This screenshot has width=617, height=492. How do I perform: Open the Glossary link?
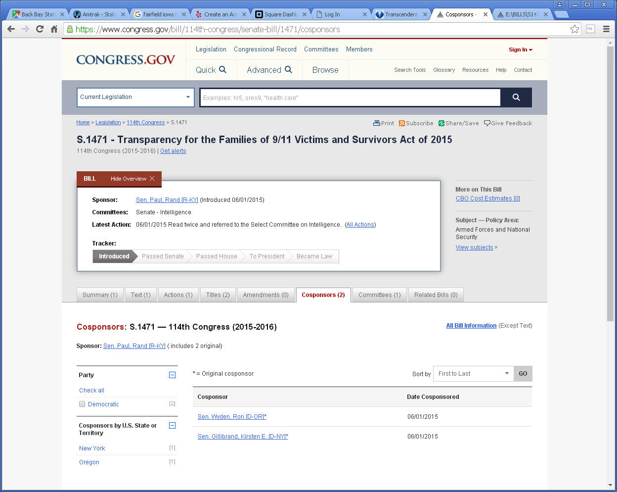pyautogui.click(x=444, y=70)
